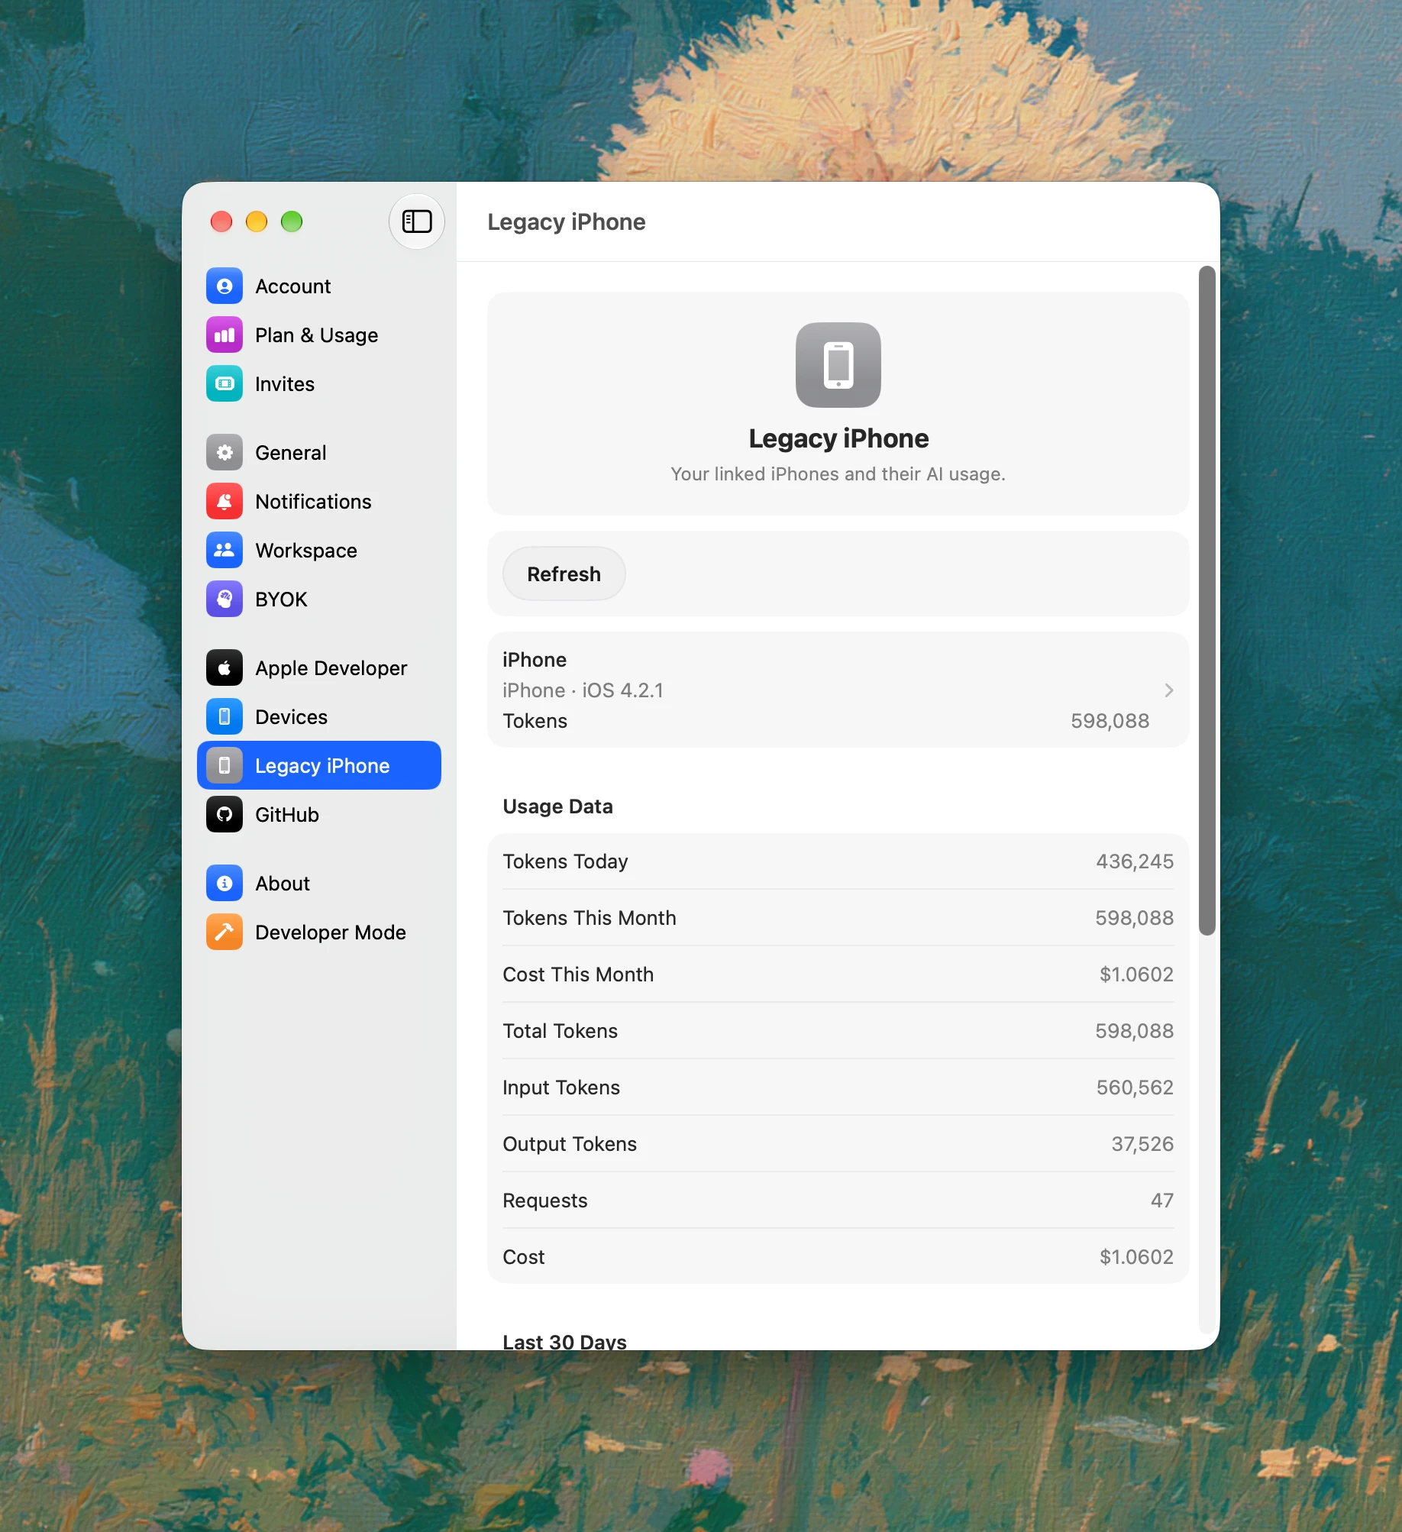Click the green zoom window button
1402x1532 pixels.
[292, 221]
